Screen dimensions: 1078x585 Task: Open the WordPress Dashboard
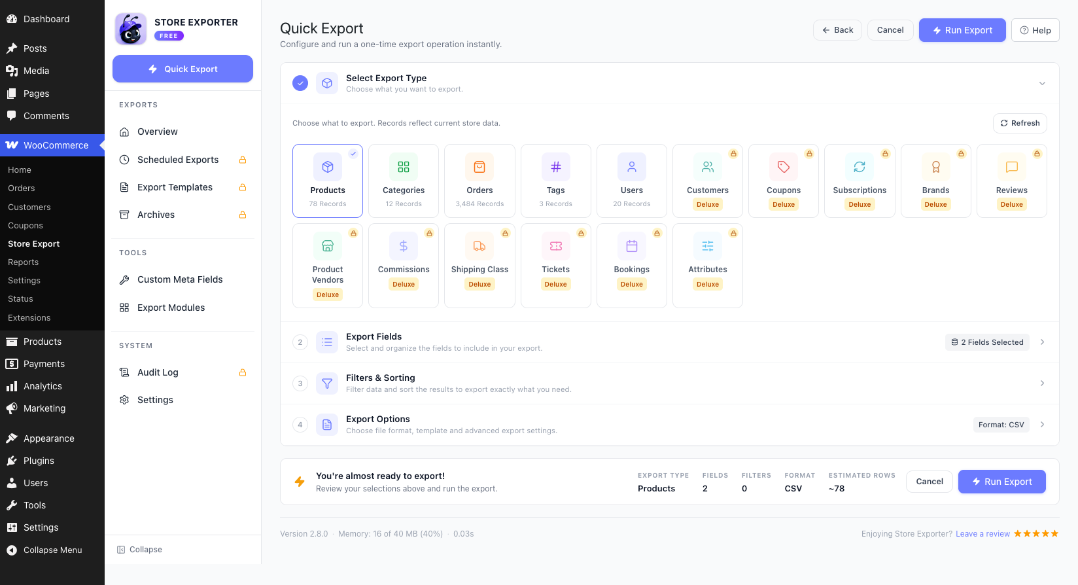coord(52,19)
